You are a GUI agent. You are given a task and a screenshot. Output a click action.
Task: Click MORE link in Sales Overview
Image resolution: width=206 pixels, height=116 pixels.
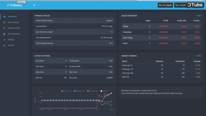199,16
